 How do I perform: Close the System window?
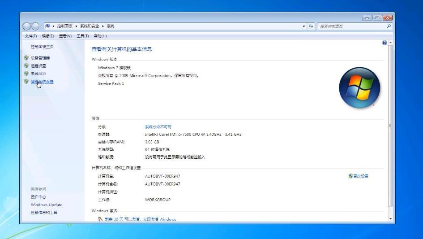pos(387,18)
